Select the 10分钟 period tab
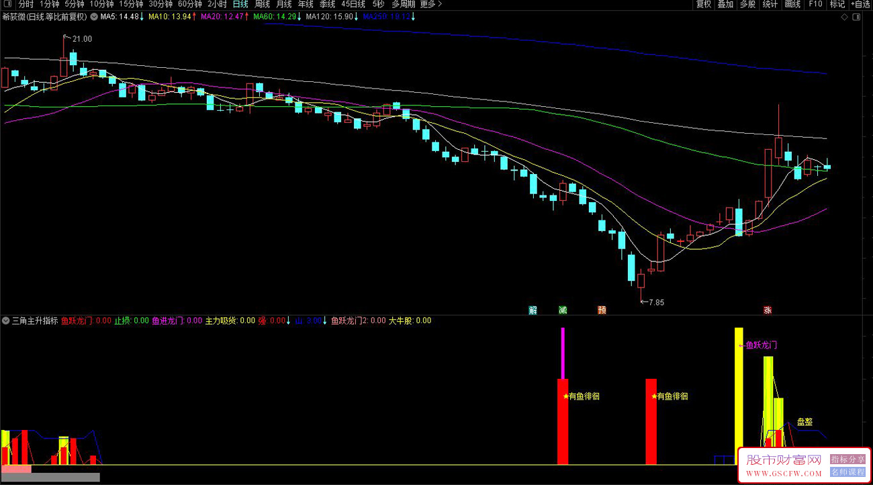The image size is (873, 485). pos(102,4)
